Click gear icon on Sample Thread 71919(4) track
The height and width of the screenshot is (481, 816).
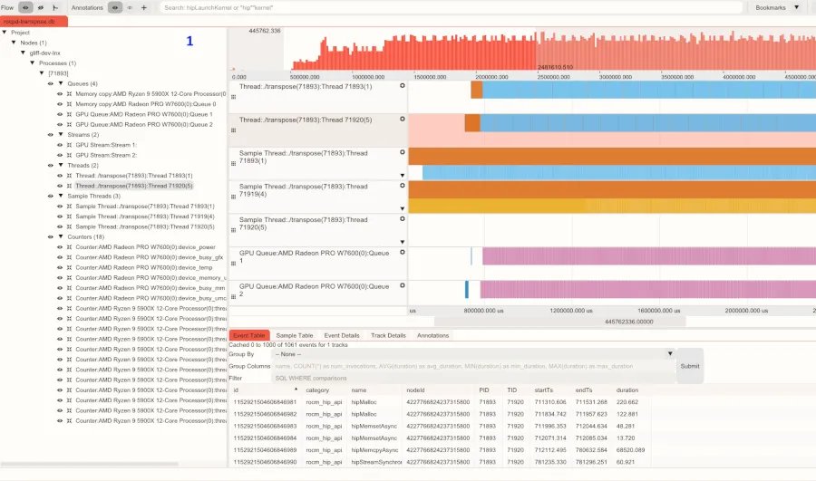(402, 187)
